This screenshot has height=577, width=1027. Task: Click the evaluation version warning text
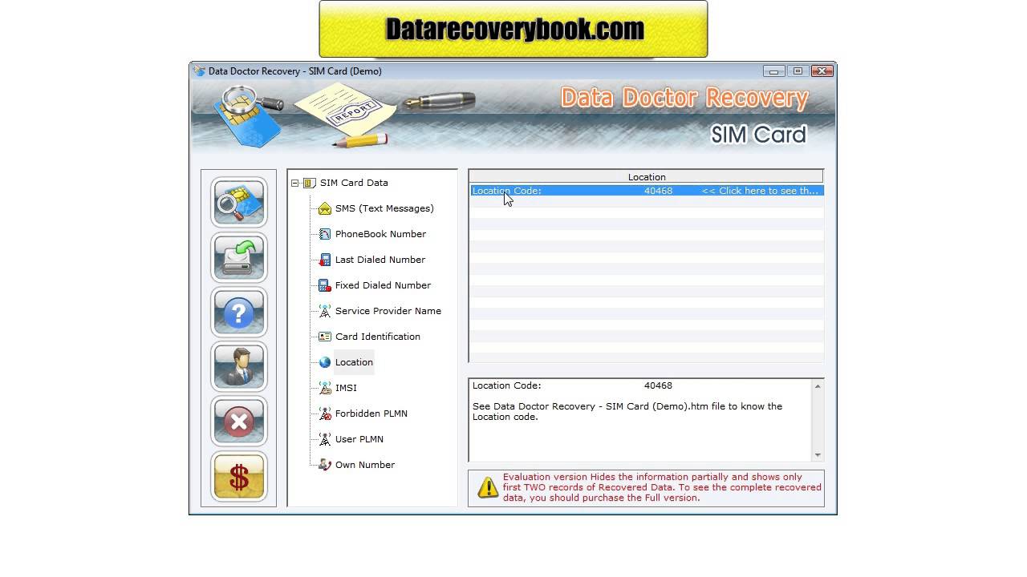(662, 487)
